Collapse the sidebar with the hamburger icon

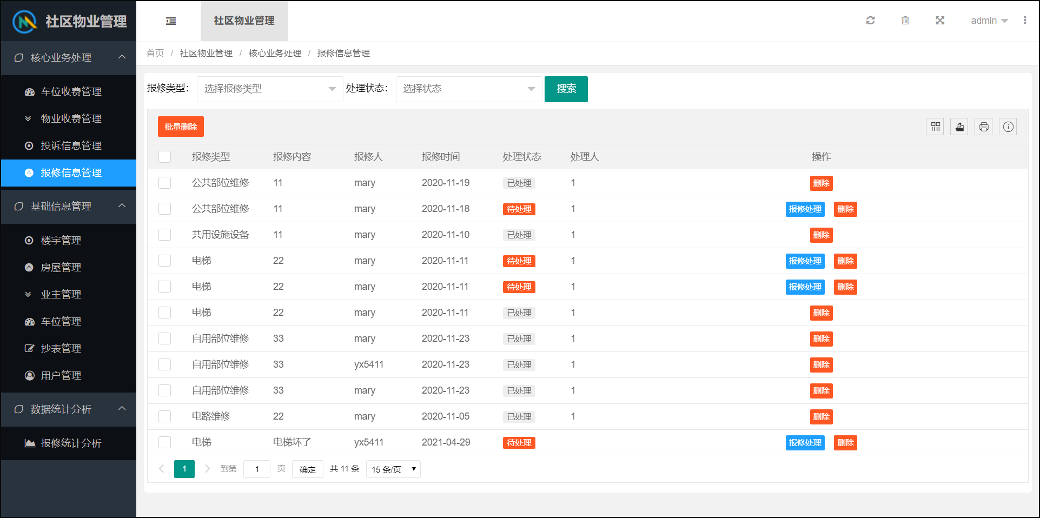[171, 21]
